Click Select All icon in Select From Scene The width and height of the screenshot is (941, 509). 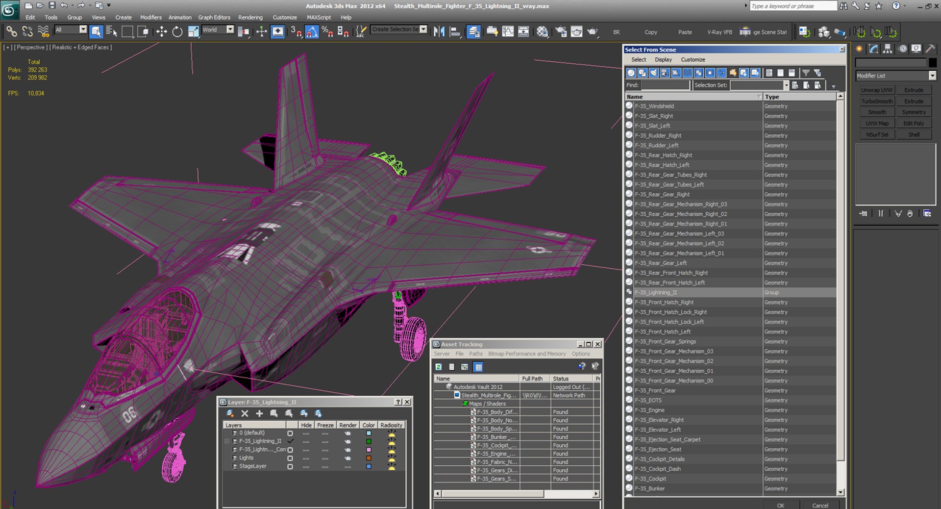click(x=769, y=73)
